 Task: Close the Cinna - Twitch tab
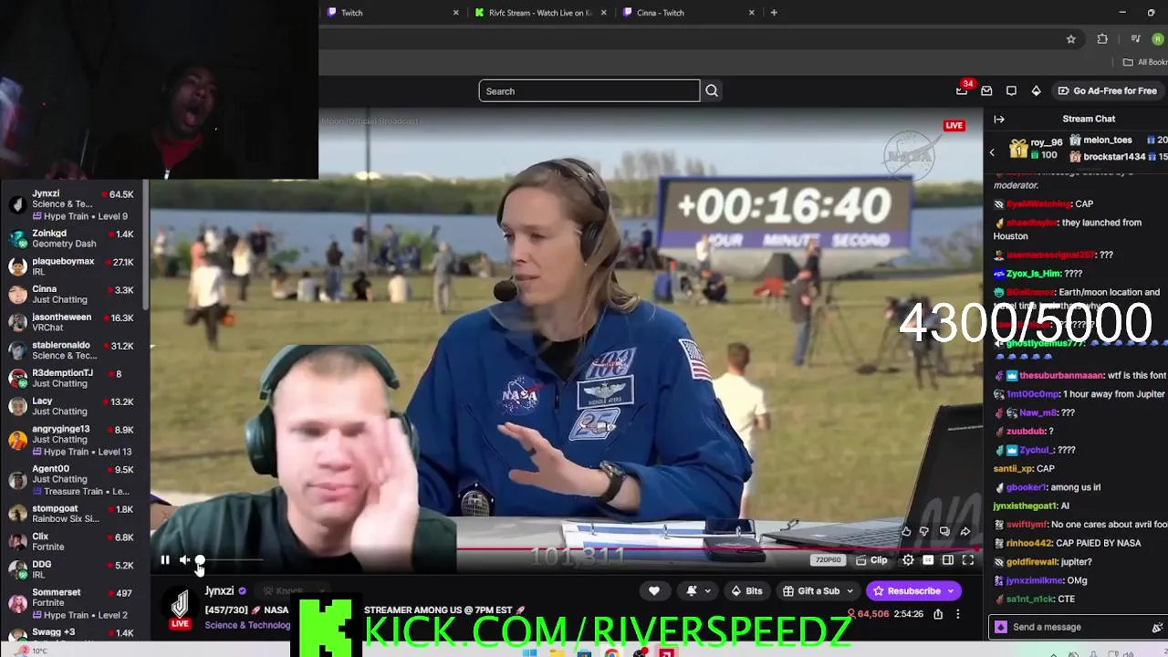752,13
